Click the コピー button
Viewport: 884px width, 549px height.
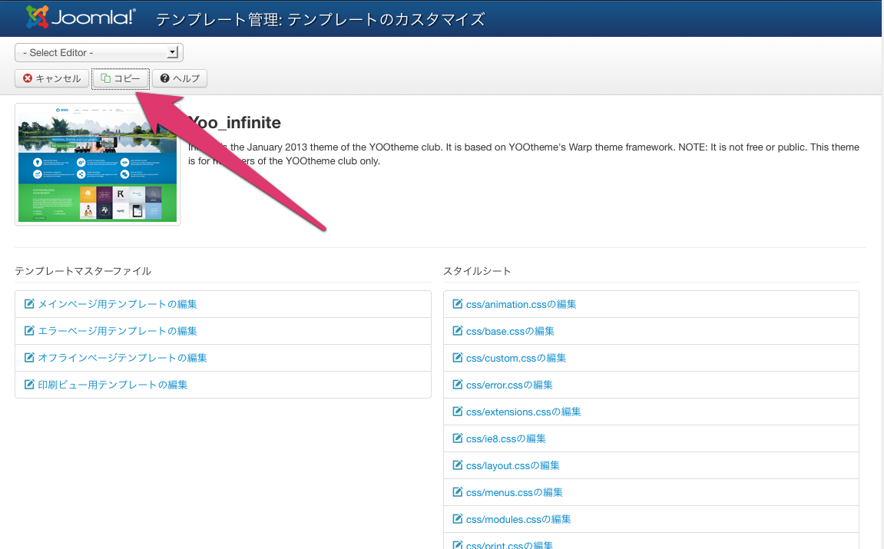point(120,78)
